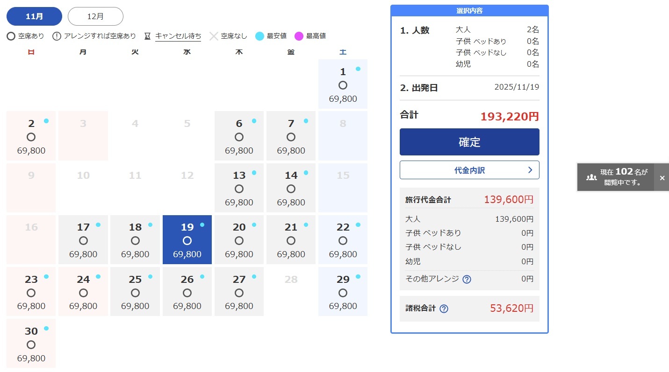Click the magenta 最高値 legend dot
This screenshot has height=372, width=669.
[x=299, y=36]
